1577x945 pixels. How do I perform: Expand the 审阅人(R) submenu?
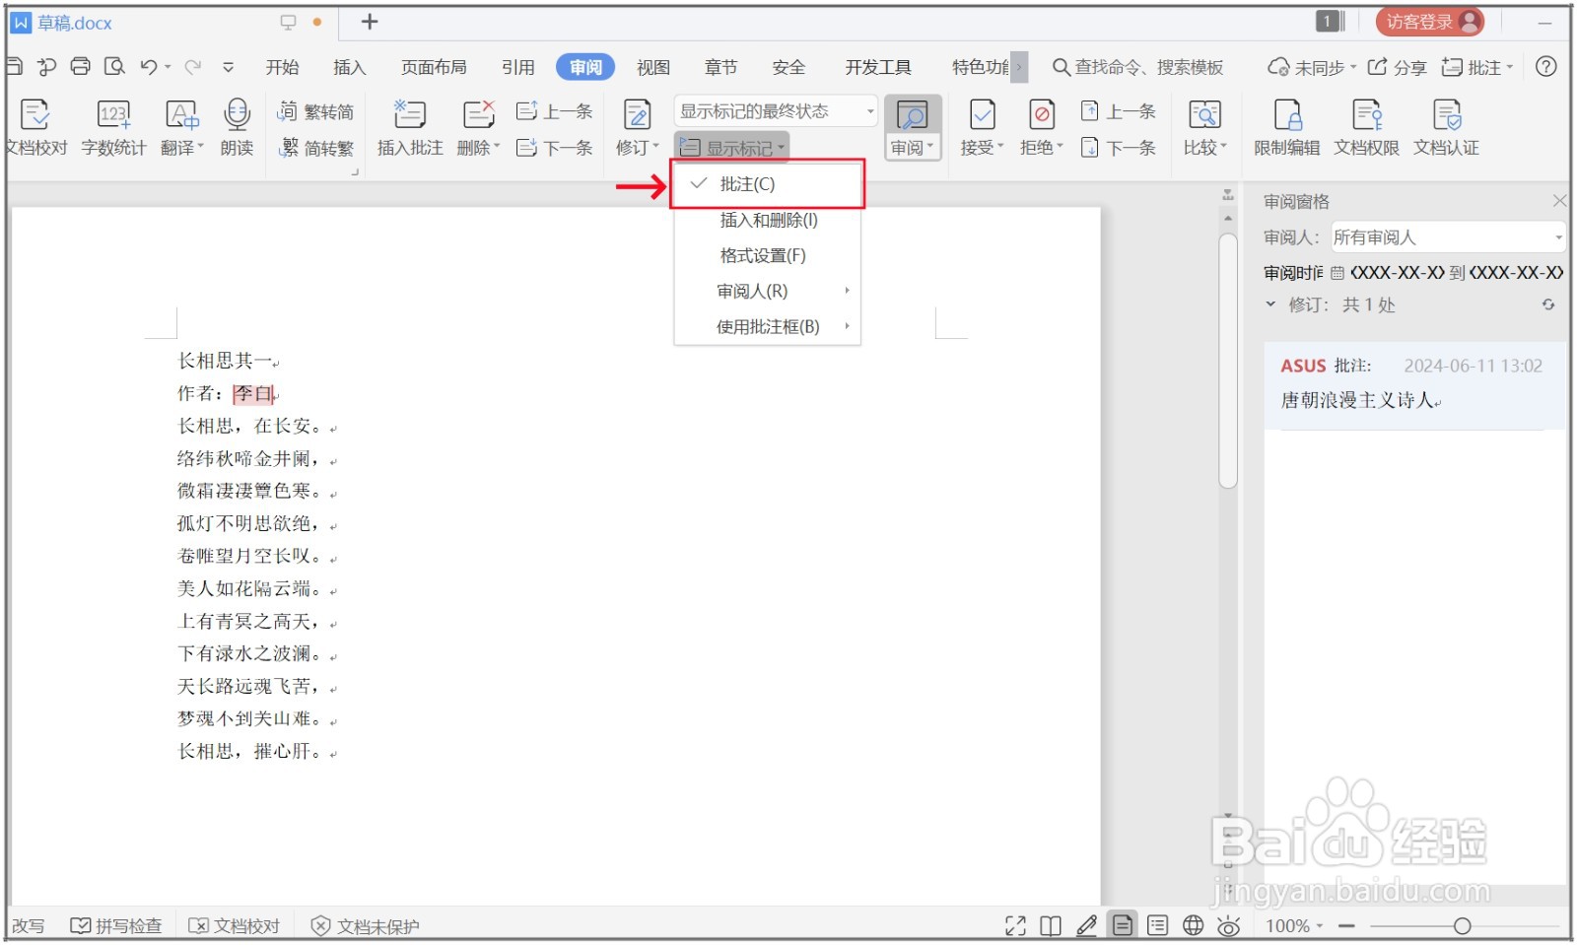(767, 291)
